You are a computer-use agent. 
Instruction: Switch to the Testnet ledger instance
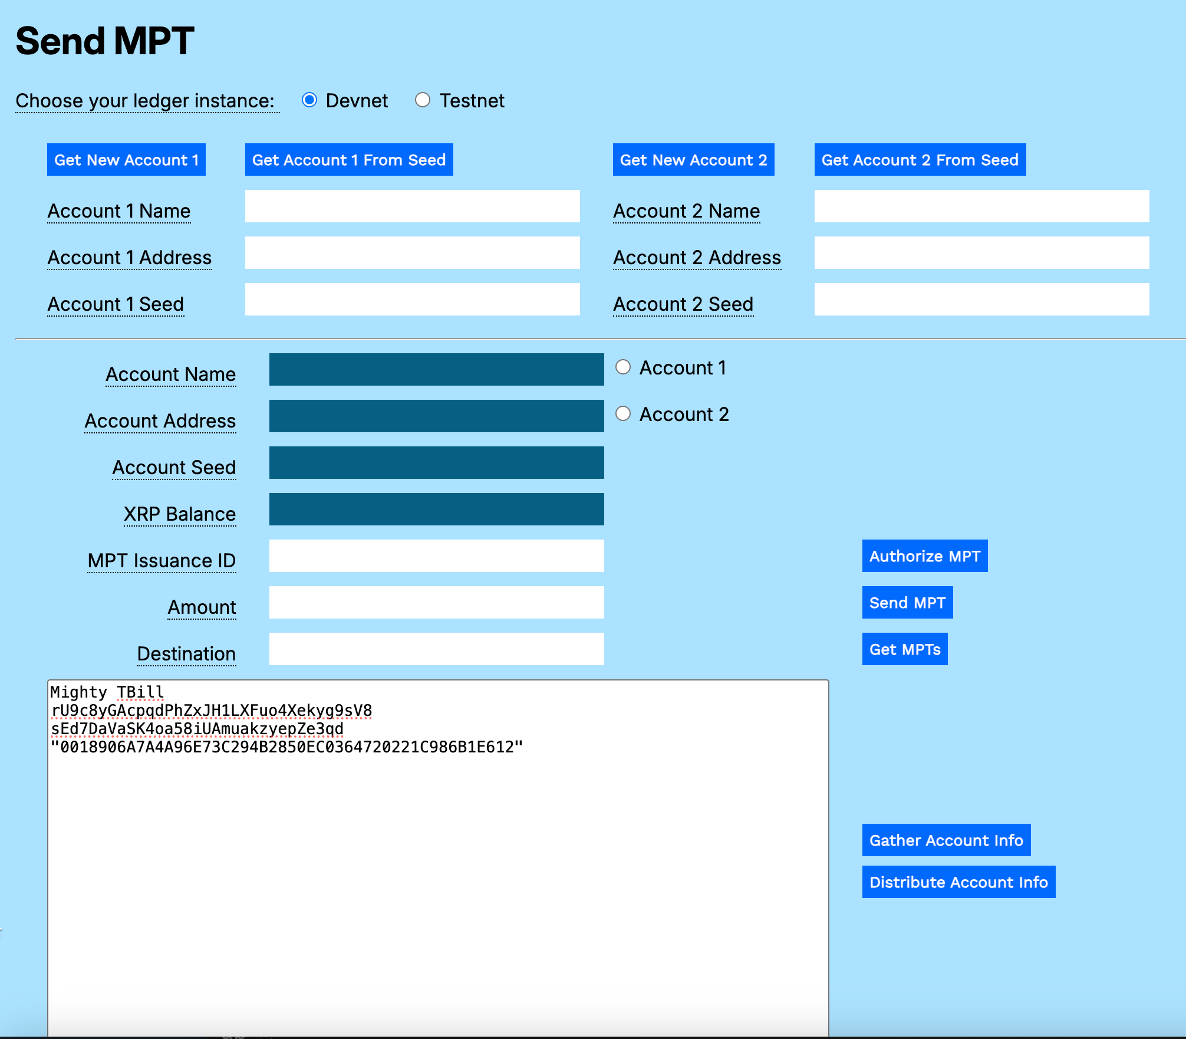click(x=423, y=100)
